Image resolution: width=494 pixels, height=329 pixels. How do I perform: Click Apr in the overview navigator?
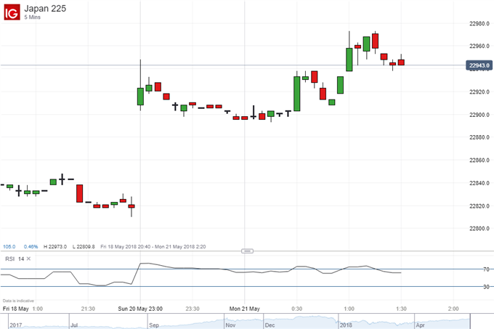click(421, 325)
